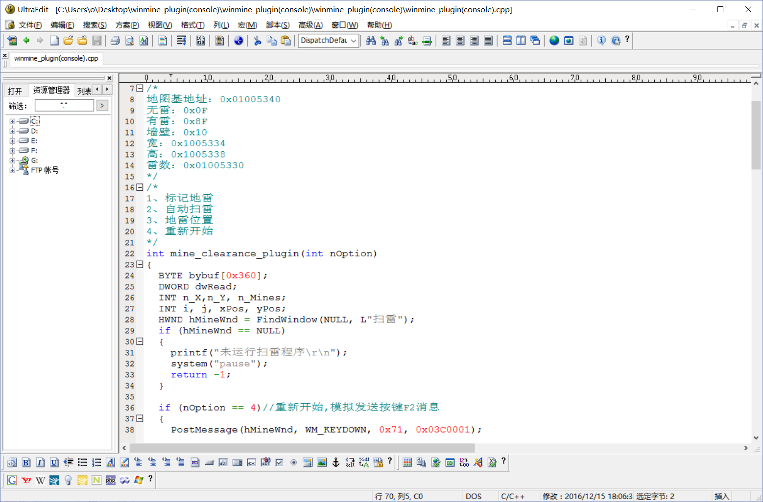Viewport: 763px width, 502px height.
Task: Toggle Word Wrap toolbar button
Action: pyautogui.click(x=182, y=41)
